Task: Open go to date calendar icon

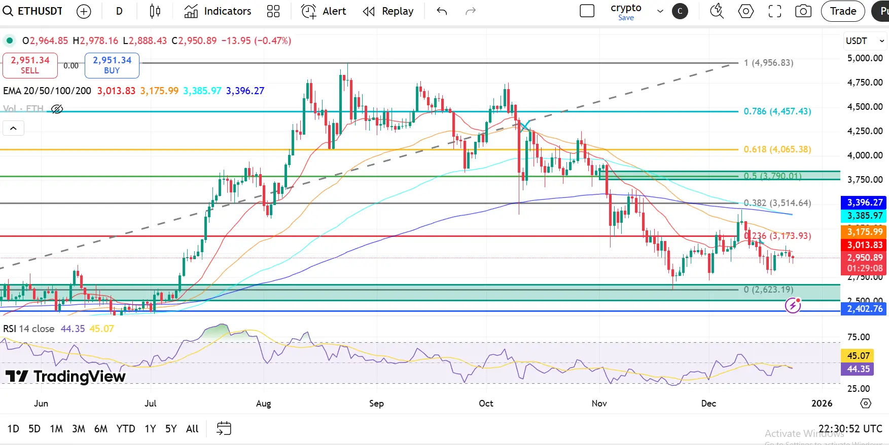Action: (224, 429)
